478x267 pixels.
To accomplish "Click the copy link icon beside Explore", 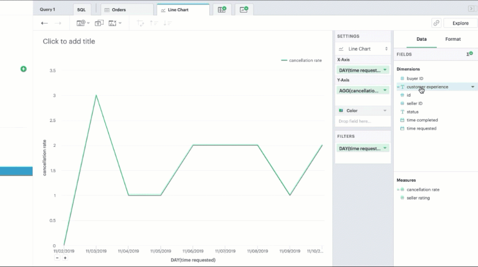I will pos(436,23).
